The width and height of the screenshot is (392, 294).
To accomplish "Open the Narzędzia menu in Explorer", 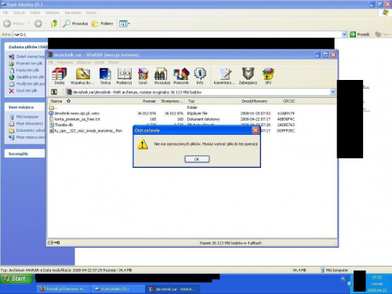I will tap(73, 13).
